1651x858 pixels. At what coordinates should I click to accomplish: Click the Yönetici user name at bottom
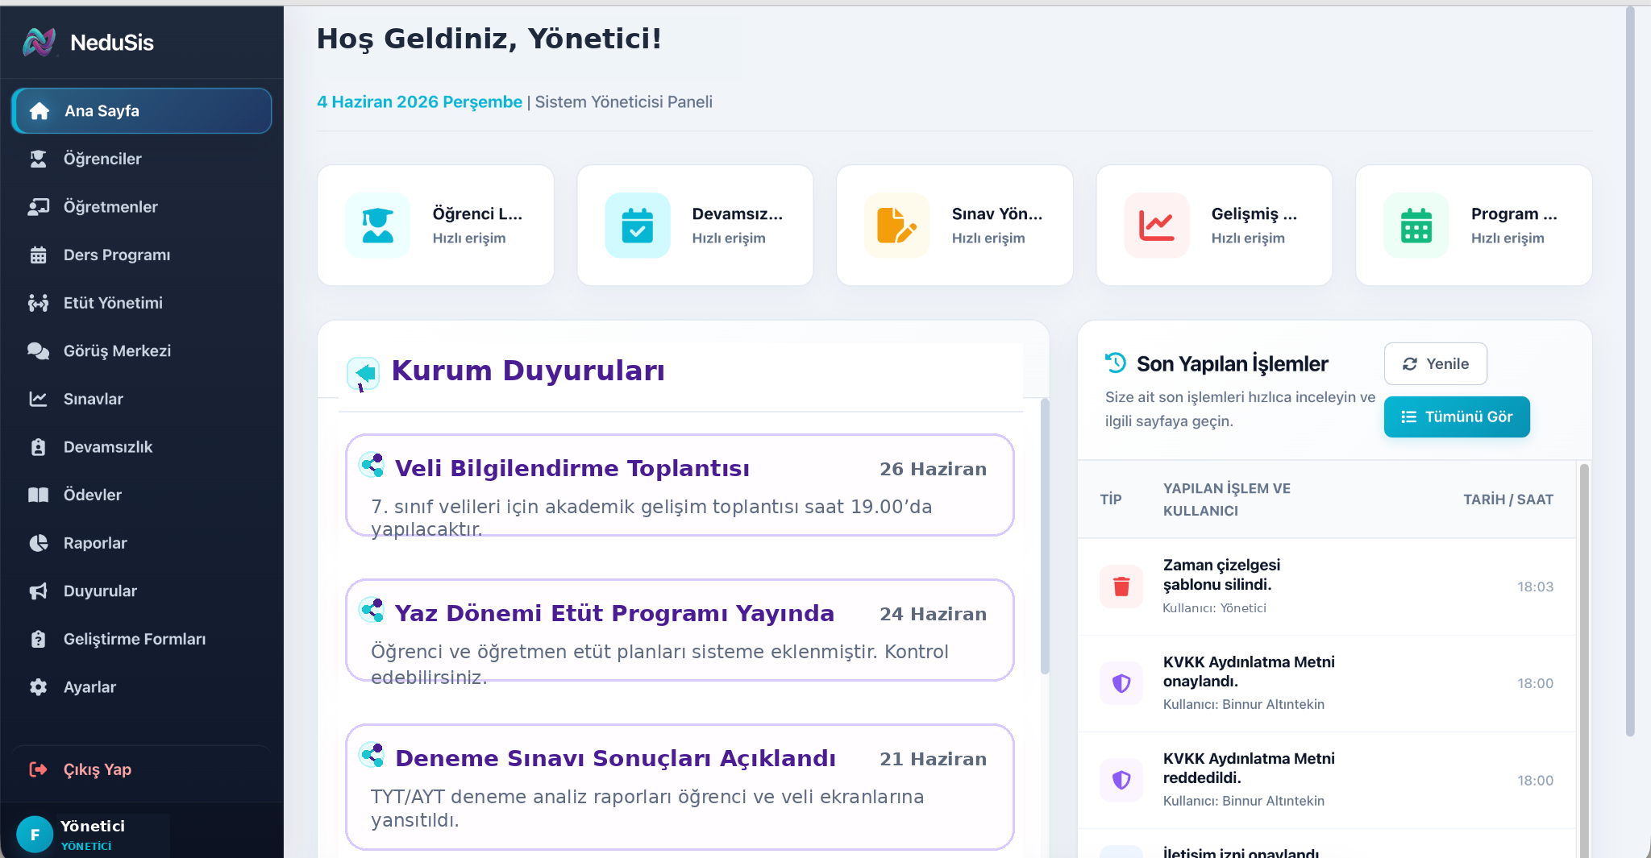tap(93, 826)
